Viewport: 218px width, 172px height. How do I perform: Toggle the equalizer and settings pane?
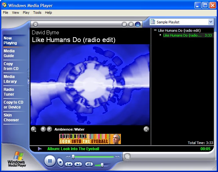[x=131, y=25]
